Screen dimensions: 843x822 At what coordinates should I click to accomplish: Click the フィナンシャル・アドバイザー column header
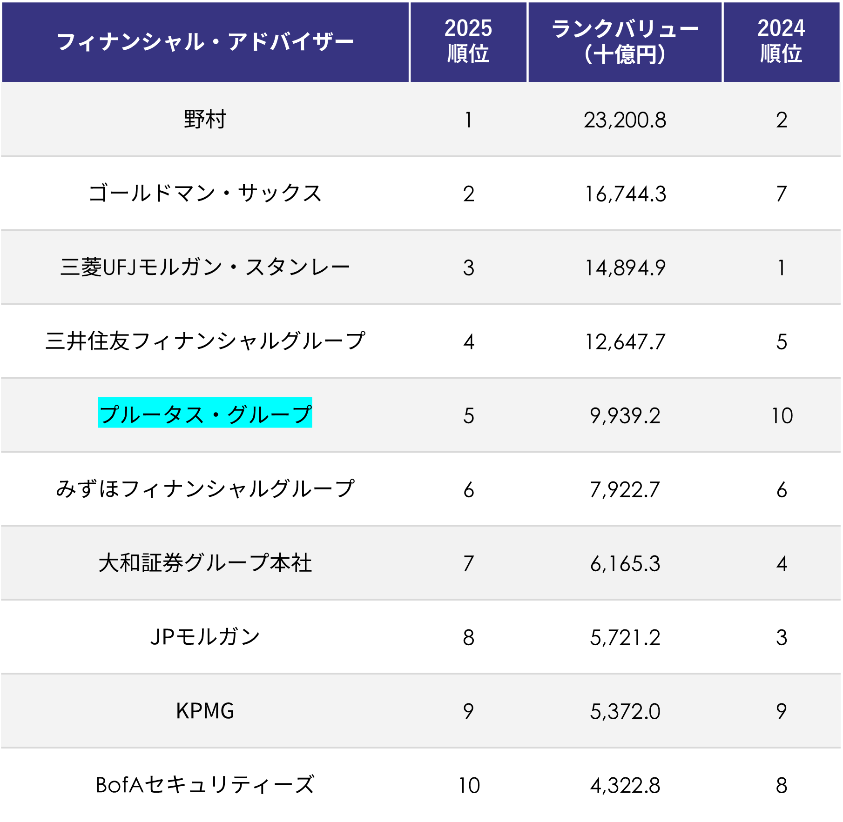[205, 42]
